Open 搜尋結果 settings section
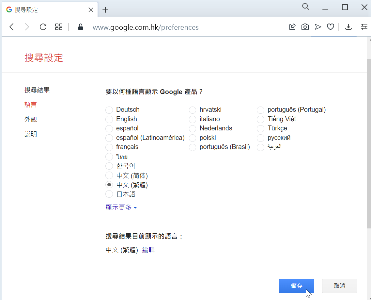The width and height of the screenshot is (371, 300). pos(37,90)
